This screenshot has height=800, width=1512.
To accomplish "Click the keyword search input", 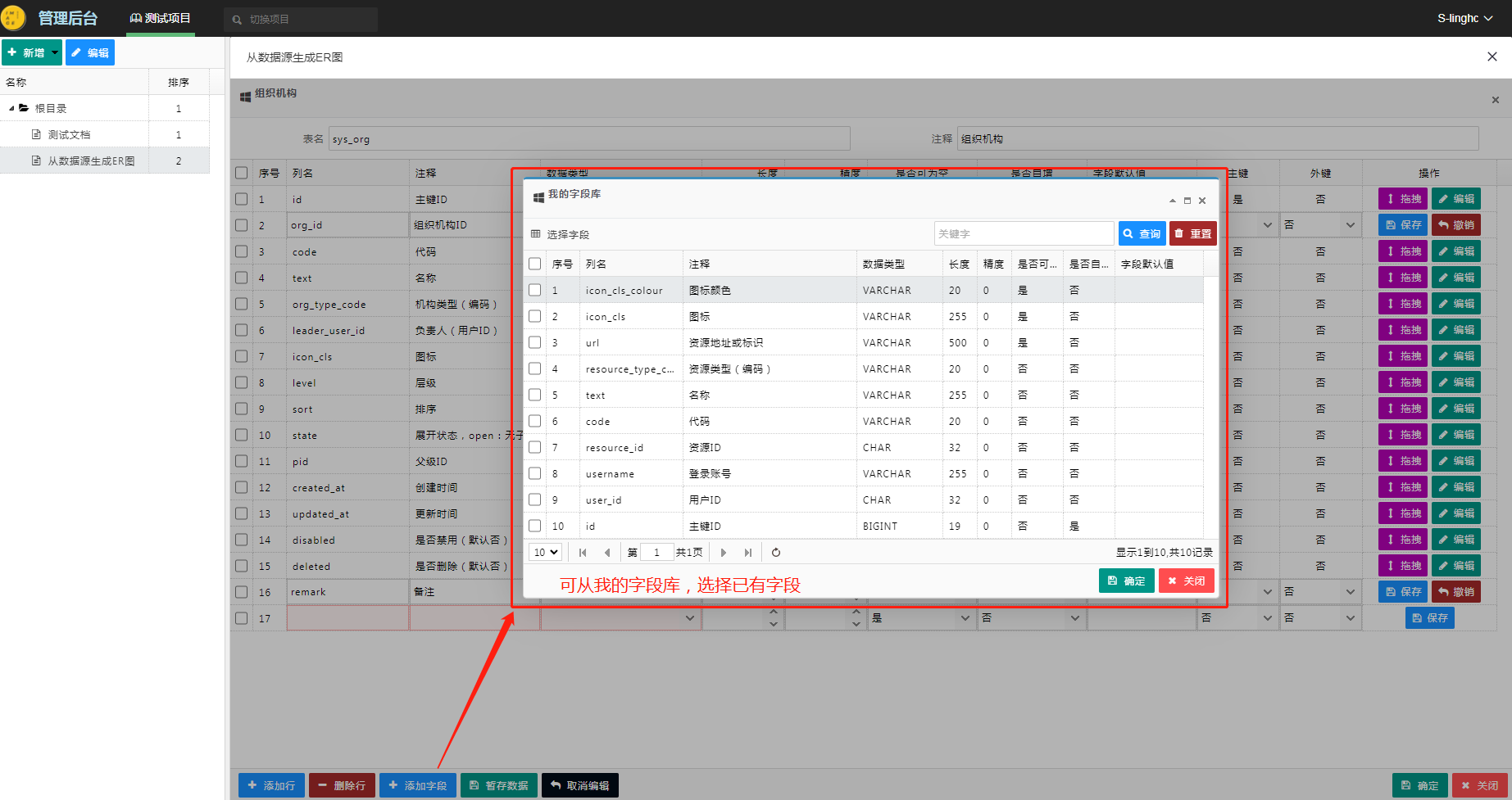I will tap(1023, 234).
